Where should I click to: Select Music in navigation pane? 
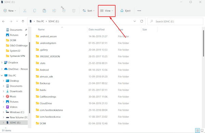coord(11,96)
